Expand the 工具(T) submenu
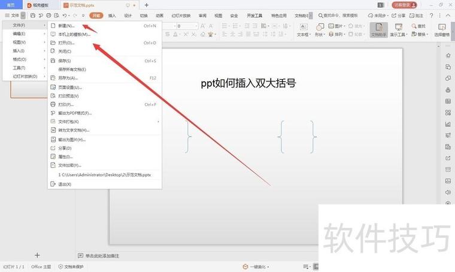 coord(25,68)
